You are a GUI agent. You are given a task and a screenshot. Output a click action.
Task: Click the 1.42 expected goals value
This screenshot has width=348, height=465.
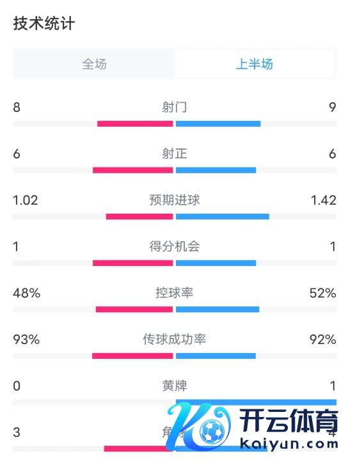(324, 200)
